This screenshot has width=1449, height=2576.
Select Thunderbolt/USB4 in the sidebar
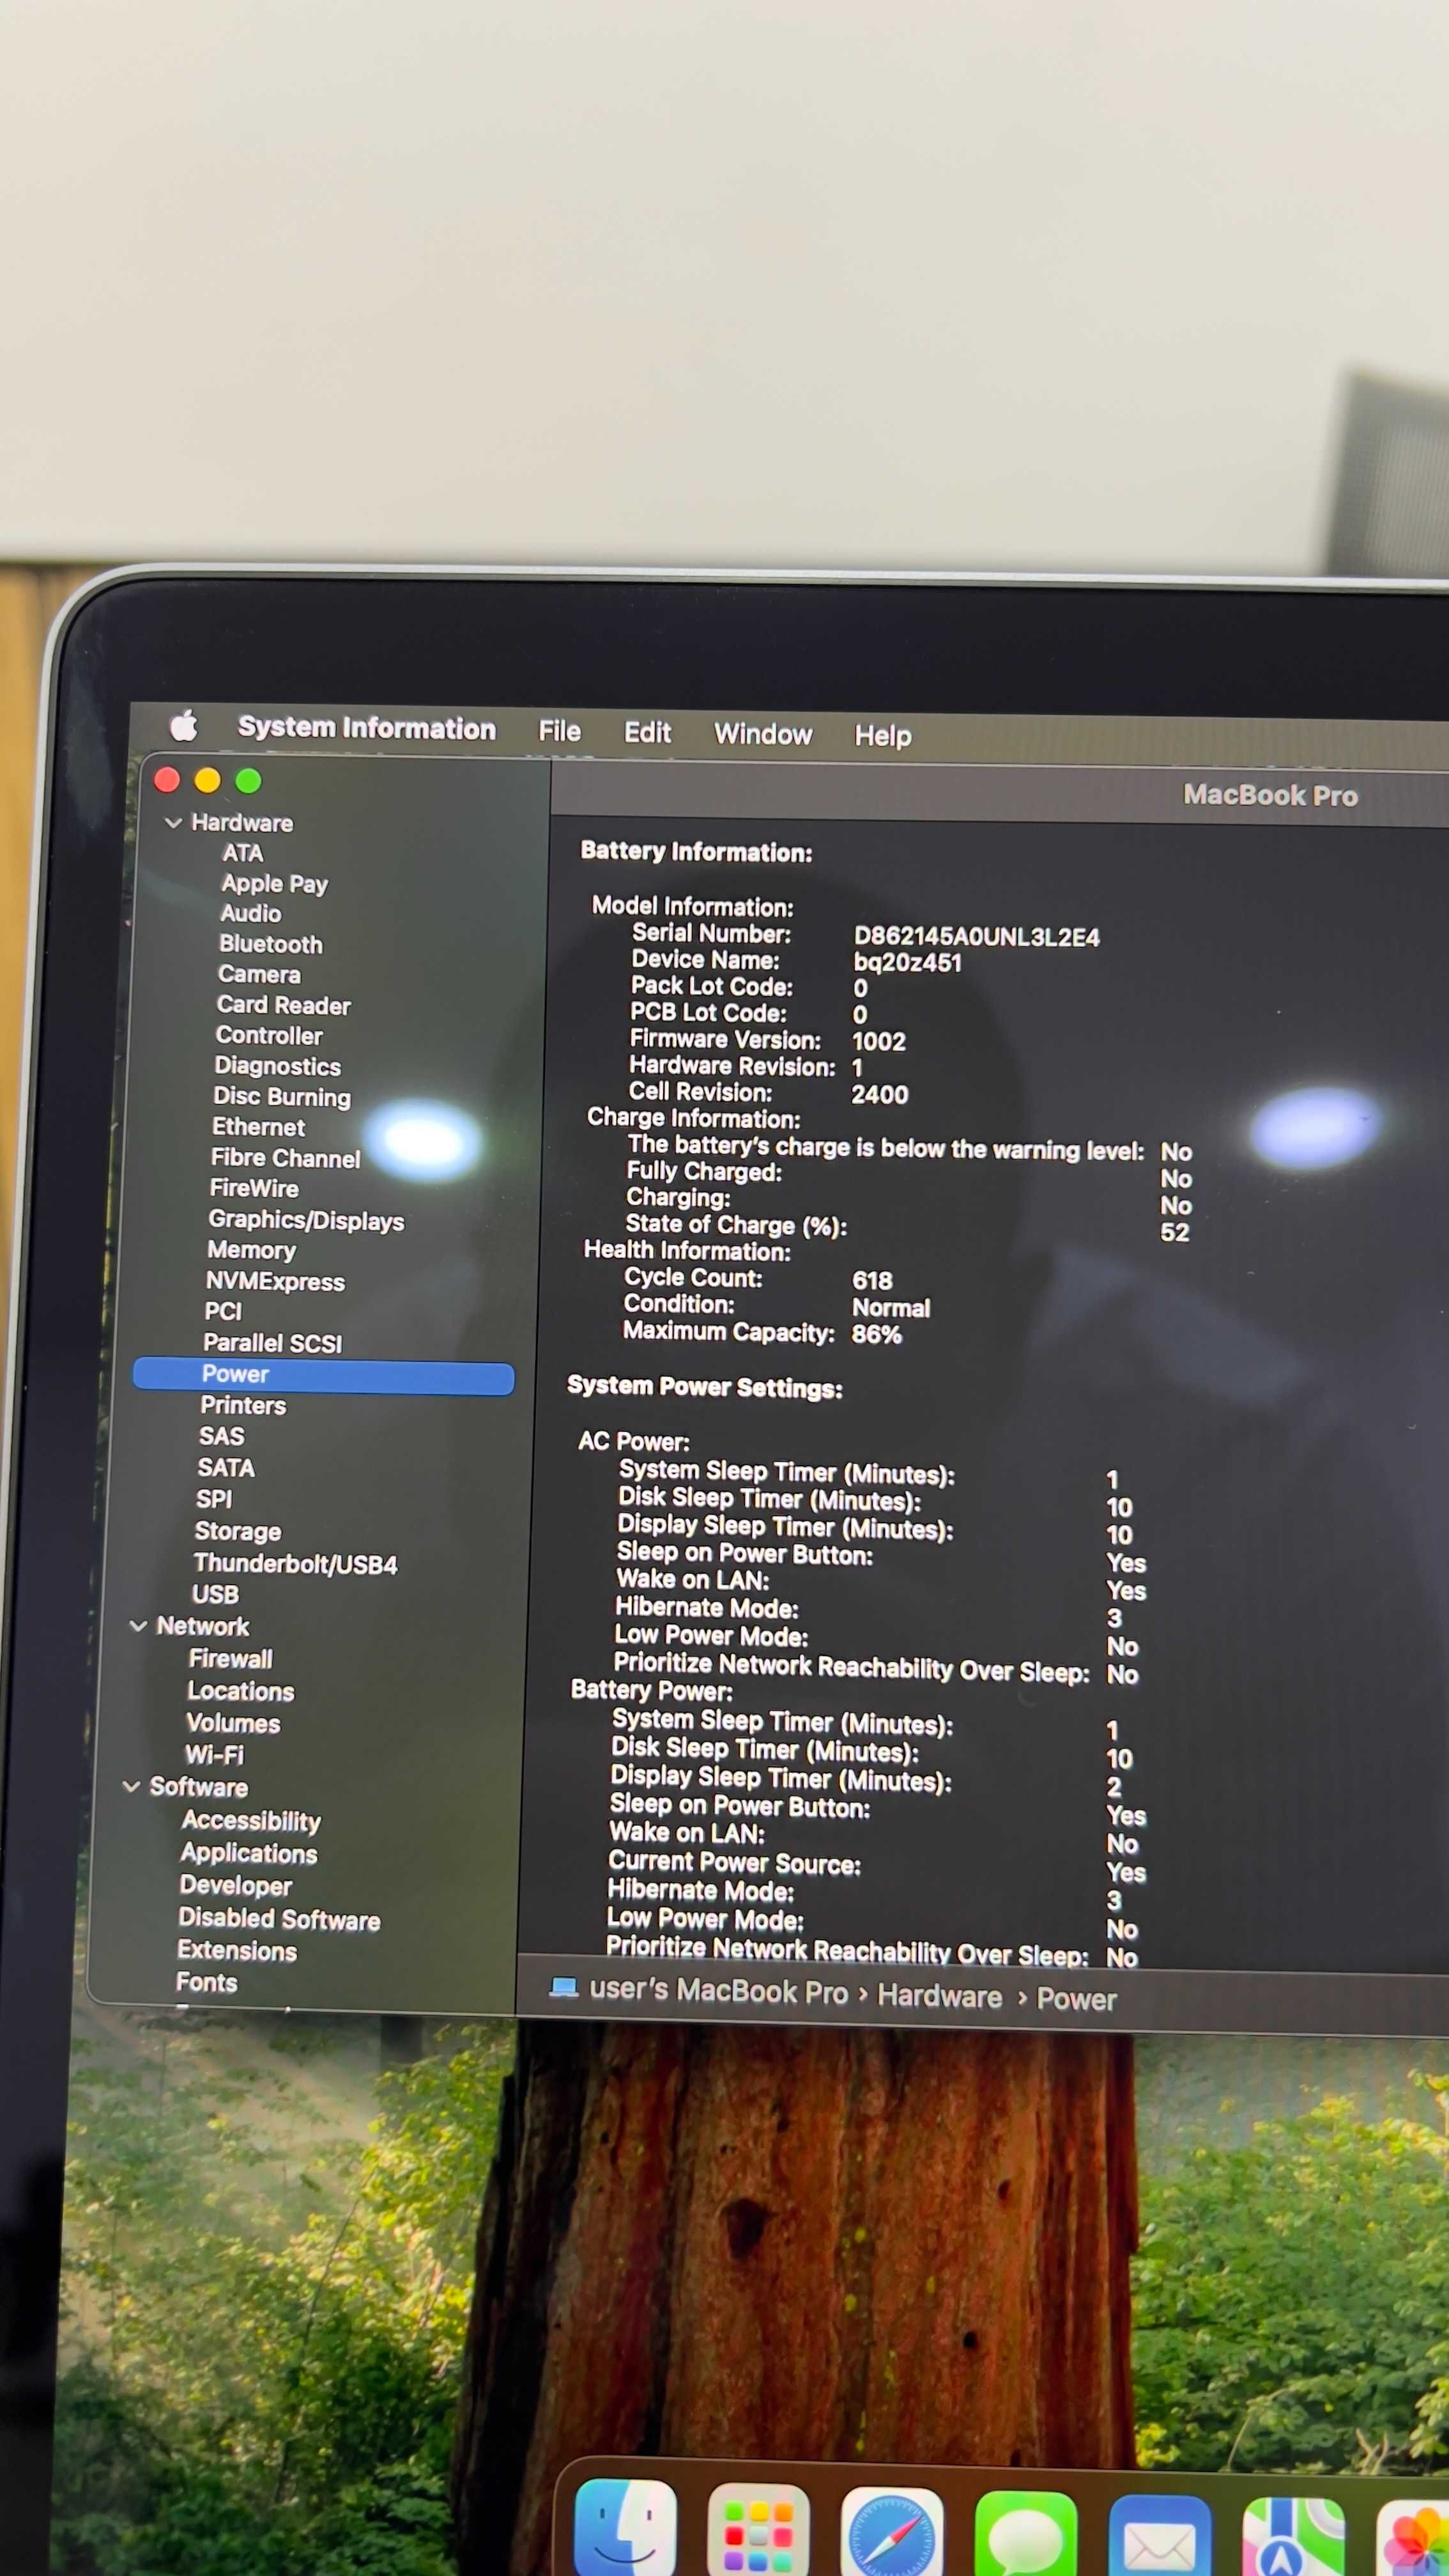295,1563
